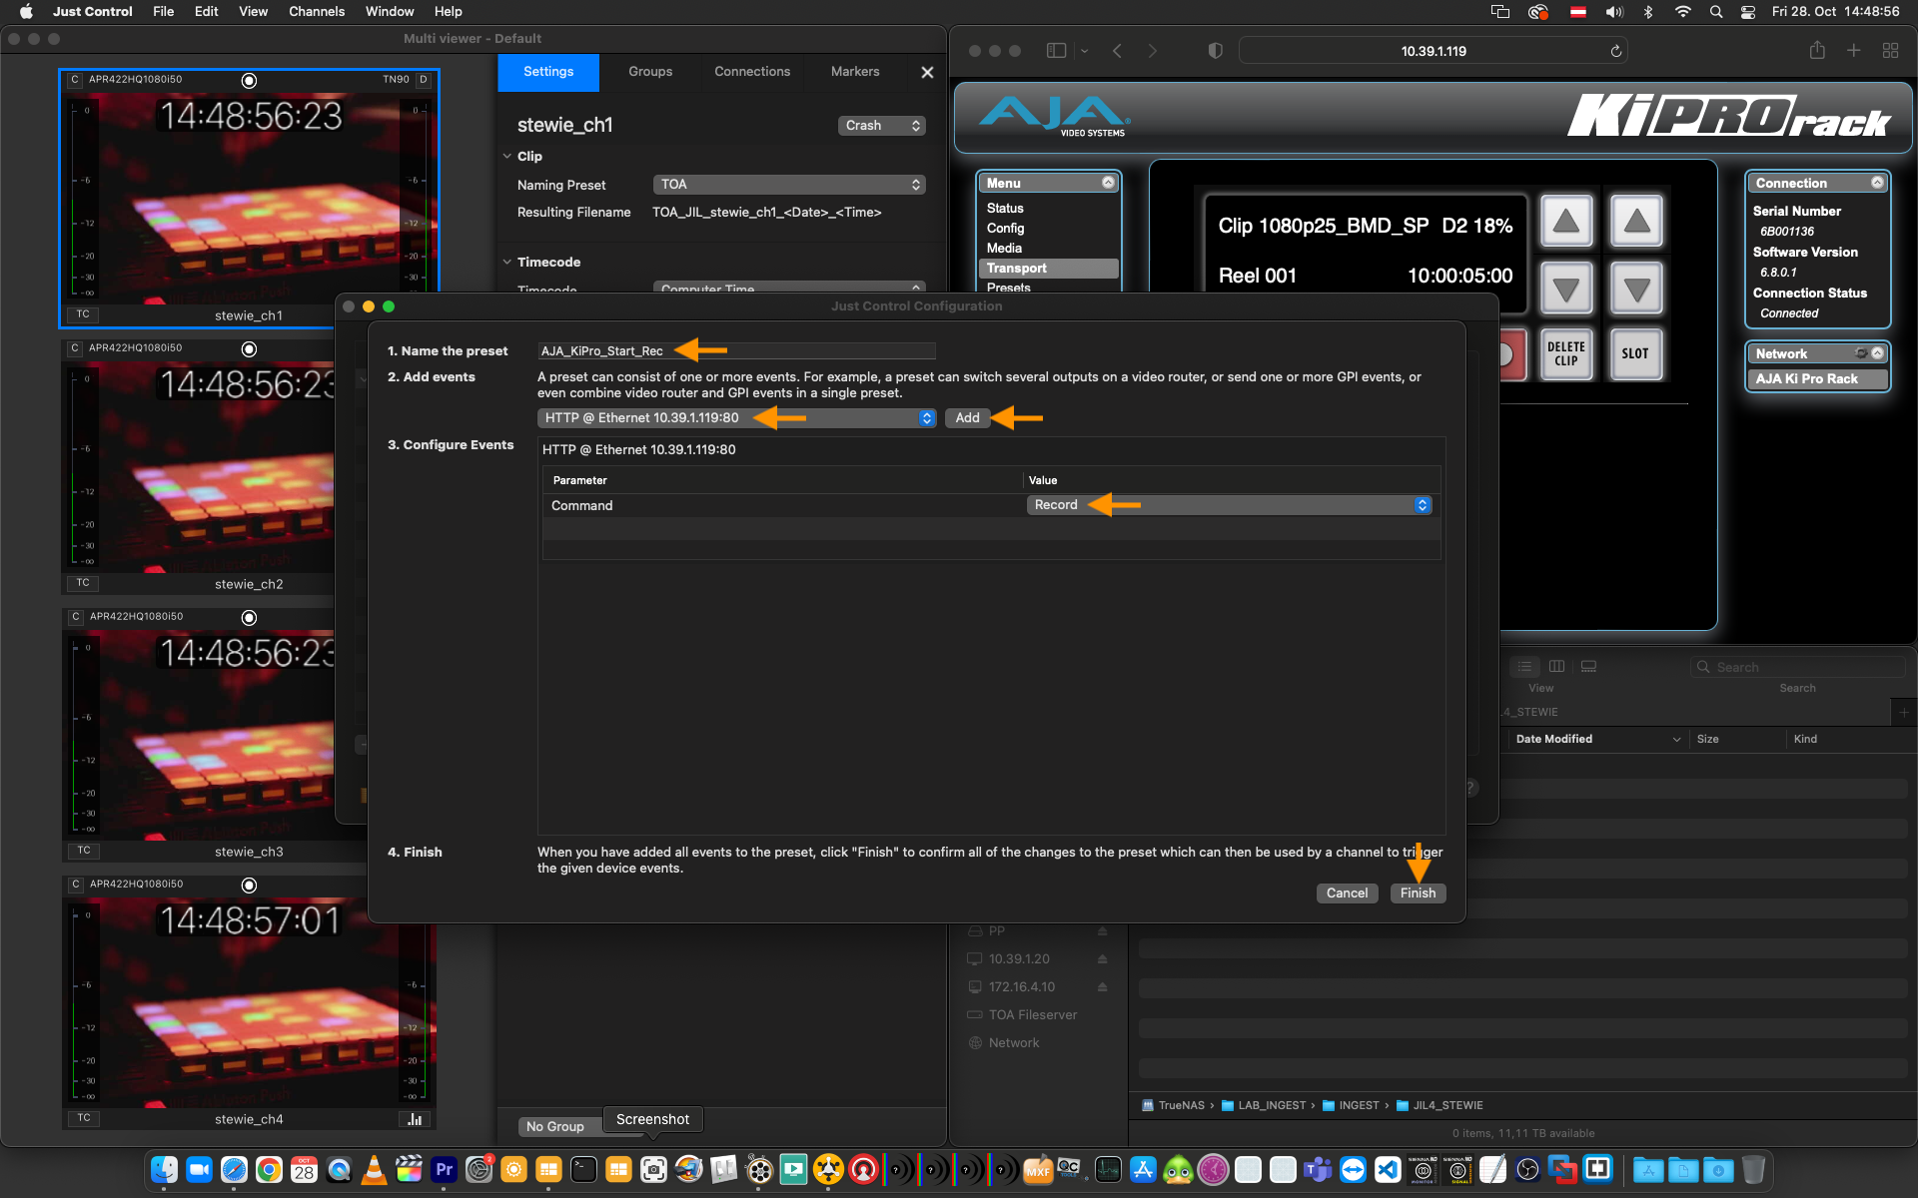
Task: Show Safari tab overview grid
Action: [1890, 50]
